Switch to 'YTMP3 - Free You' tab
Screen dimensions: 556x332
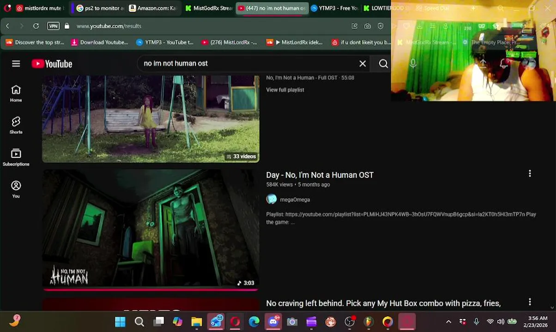coord(335,8)
